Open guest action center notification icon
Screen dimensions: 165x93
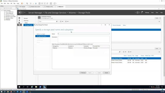(x=162, y=87)
